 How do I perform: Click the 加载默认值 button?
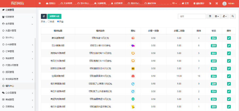point(54,16)
